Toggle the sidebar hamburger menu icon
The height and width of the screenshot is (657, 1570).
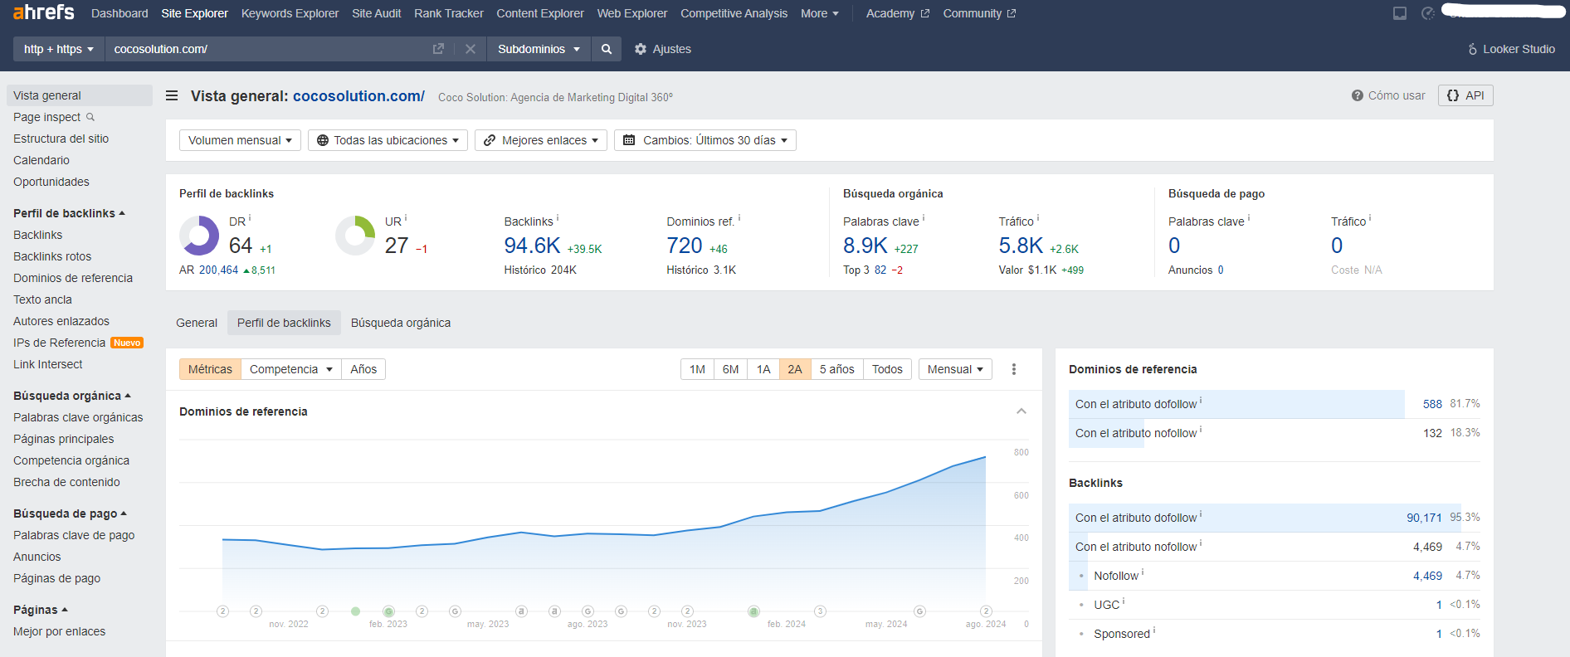tap(172, 95)
